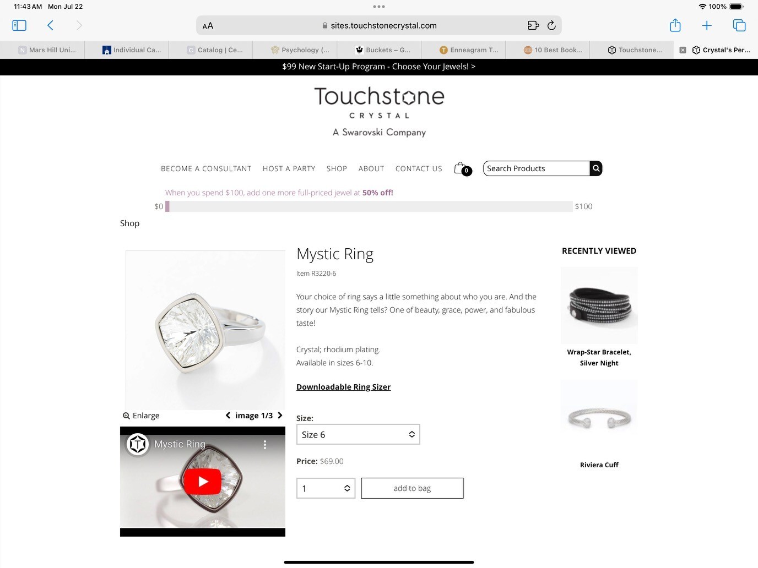Viewport: 758px width, 568px height.
Task: Select the SHOP menu item
Action: (337, 168)
